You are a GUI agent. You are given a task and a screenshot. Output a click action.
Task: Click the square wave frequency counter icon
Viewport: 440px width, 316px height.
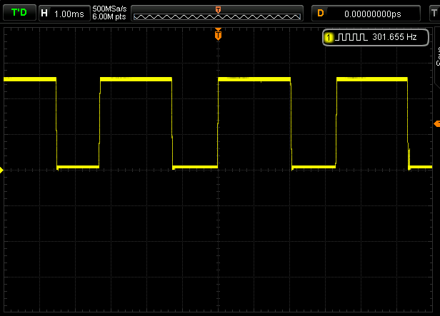(351, 36)
